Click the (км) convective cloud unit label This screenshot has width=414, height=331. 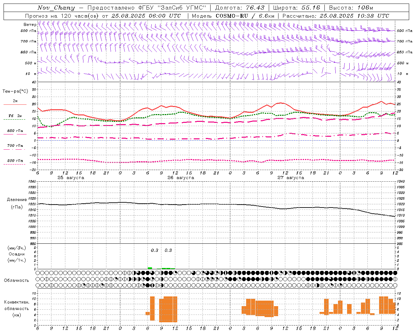click(x=17, y=315)
